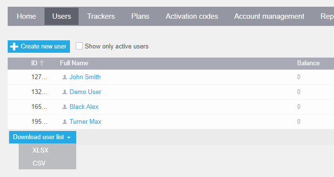This screenshot has height=177, width=334.
Task: Sort by the Balance column header
Action: 308,63
